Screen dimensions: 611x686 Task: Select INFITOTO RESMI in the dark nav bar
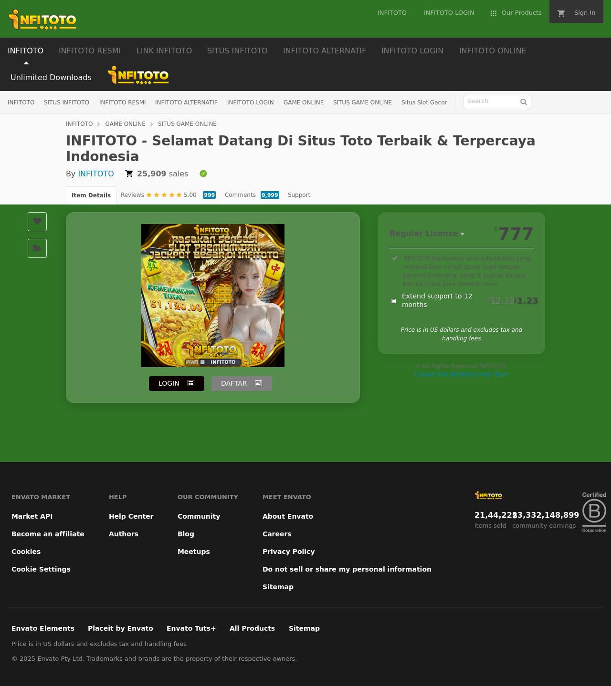tap(90, 51)
